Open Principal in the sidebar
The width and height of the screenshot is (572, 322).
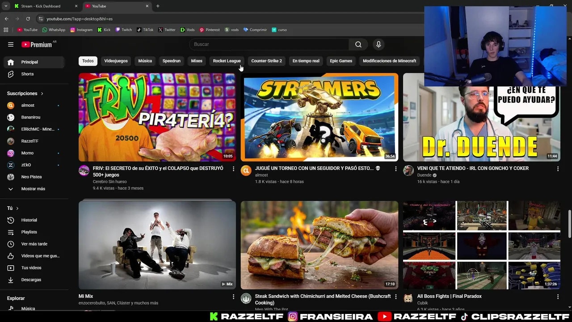(x=34, y=62)
